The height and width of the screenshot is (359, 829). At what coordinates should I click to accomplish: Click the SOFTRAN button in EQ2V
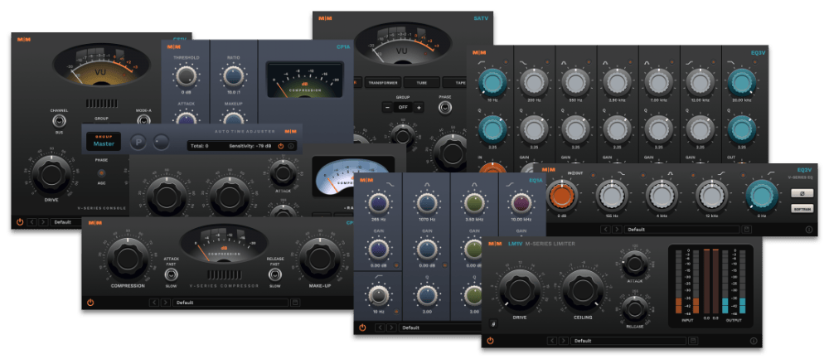tap(802, 208)
